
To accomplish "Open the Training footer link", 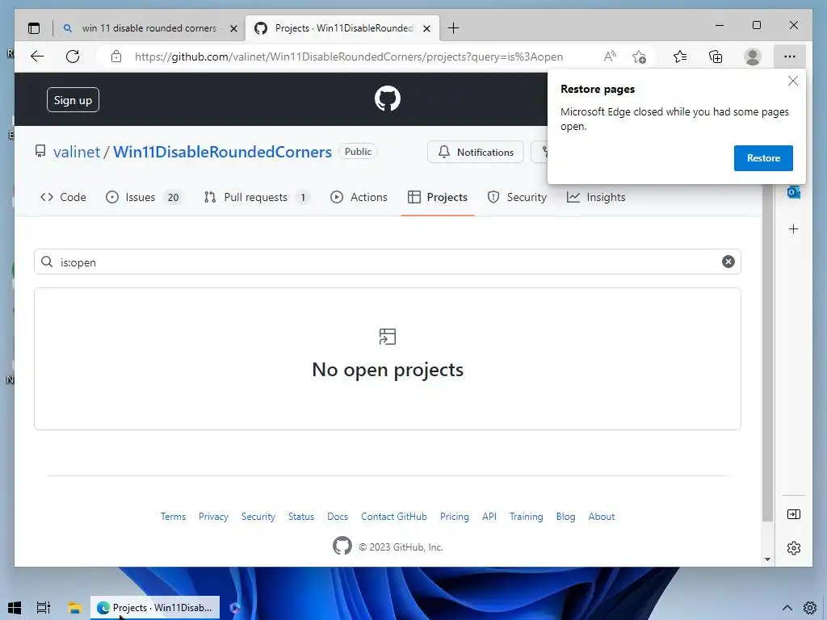I will point(527,516).
